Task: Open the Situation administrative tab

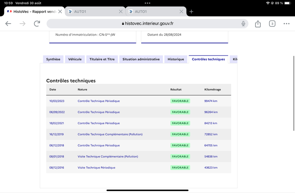Action: point(141,59)
